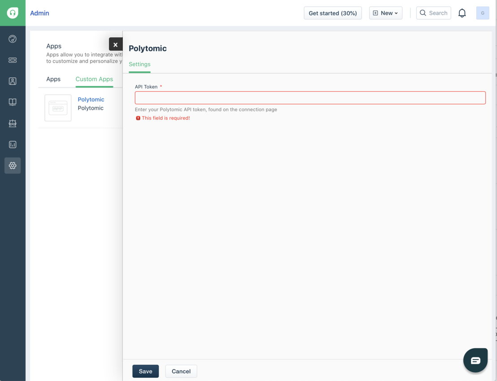This screenshot has width=497, height=381.
Task: Open the knowledge base book icon
Action: coord(13,102)
